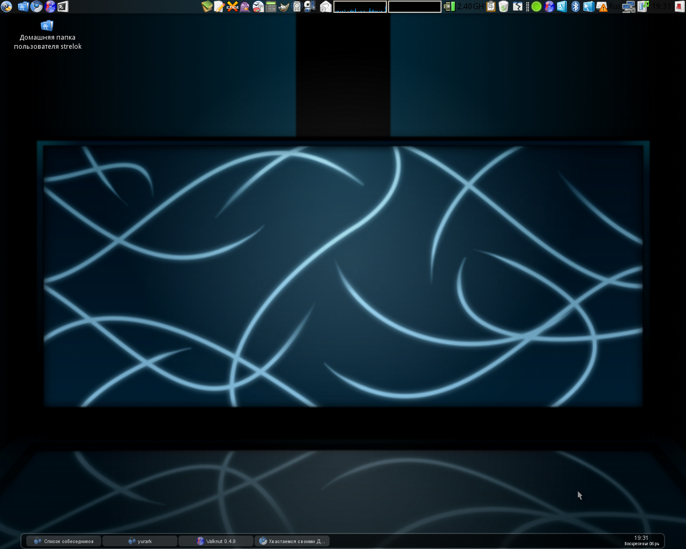
Task: Open the 'Хвастаемся своими Д...' browser window
Action: pyautogui.click(x=292, y=541)
